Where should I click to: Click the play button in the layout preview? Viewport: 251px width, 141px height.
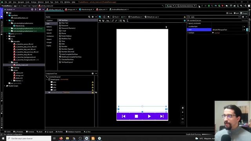(149, 116)
